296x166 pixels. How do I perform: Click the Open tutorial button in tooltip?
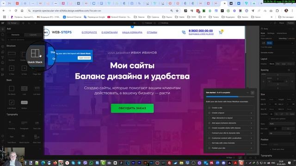(84, 58)
